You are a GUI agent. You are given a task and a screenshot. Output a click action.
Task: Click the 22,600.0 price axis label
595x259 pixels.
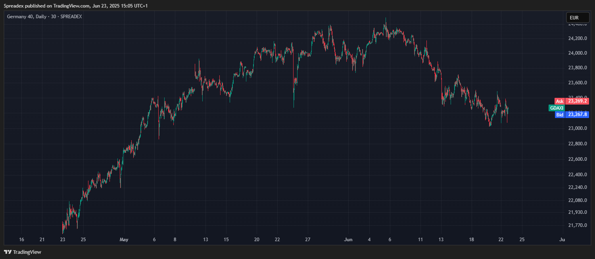tap(578, 159)
